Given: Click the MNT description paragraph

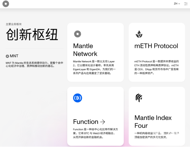Looking at the screenshot, I should click(x=34, y=64).
